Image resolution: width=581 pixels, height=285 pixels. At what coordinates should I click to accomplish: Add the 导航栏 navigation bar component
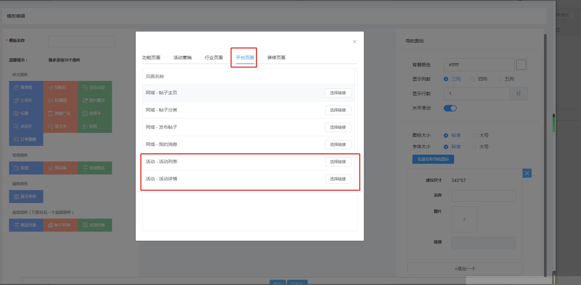61,87
